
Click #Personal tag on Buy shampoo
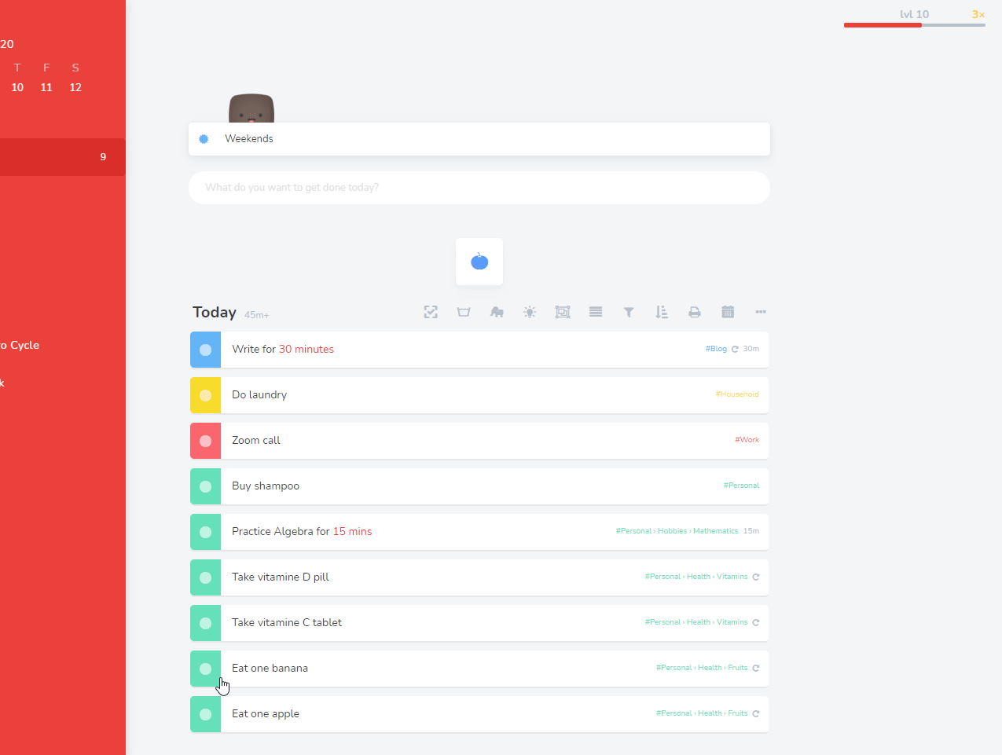[x=741, y=486]
